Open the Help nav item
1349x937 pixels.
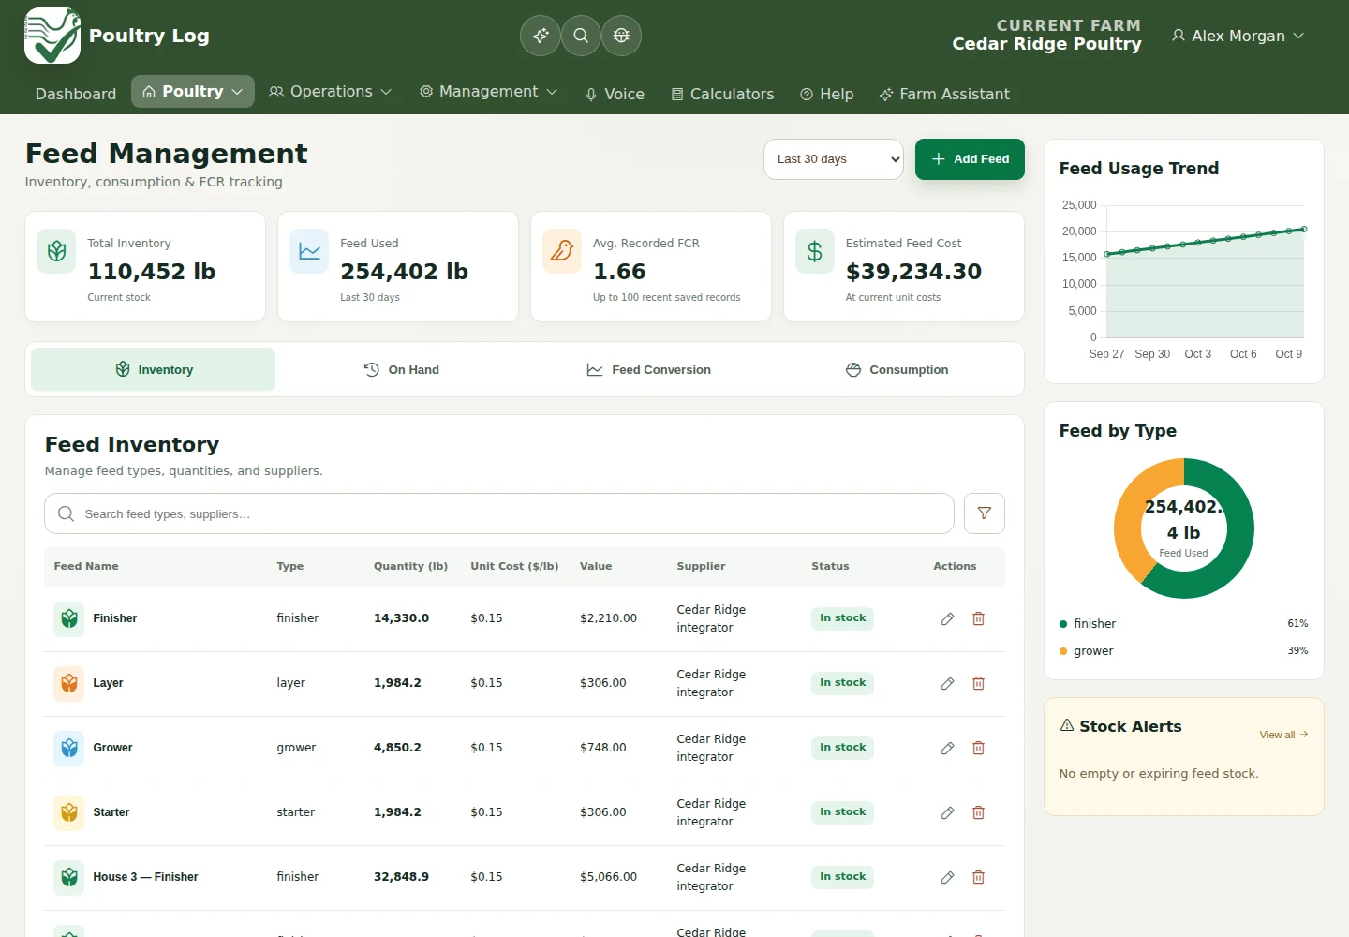tap(827, 94)
